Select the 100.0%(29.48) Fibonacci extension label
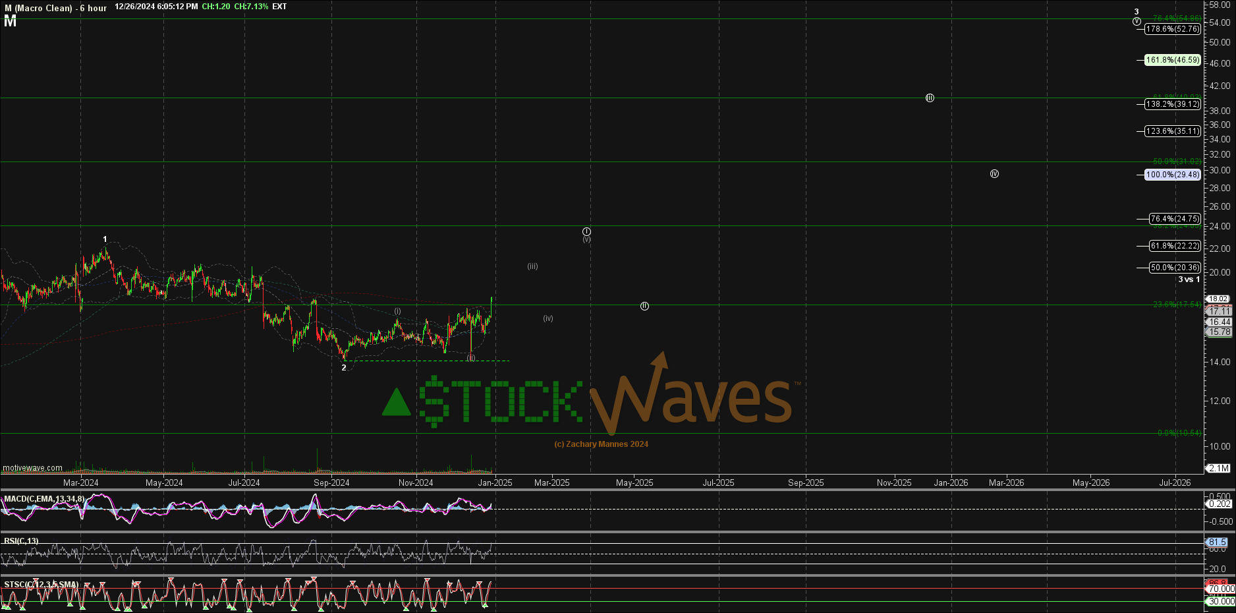Screen dimensions: 1236x613 [x=1172, y=175]
